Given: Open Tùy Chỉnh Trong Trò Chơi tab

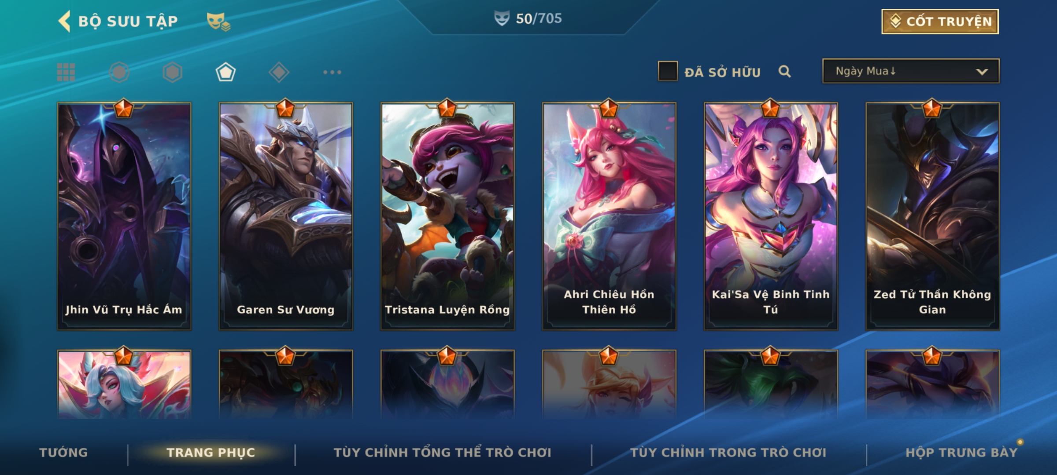Looking at the screenshot, I should point(728,453).
